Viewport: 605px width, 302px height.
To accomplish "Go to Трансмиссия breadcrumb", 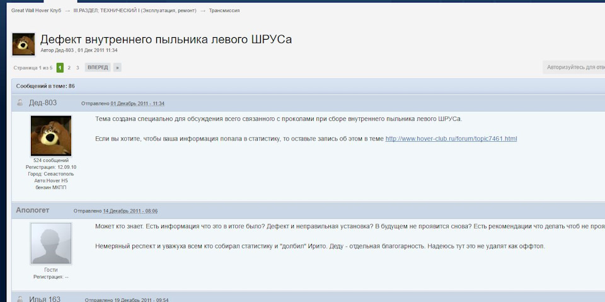I will (224, 11).
